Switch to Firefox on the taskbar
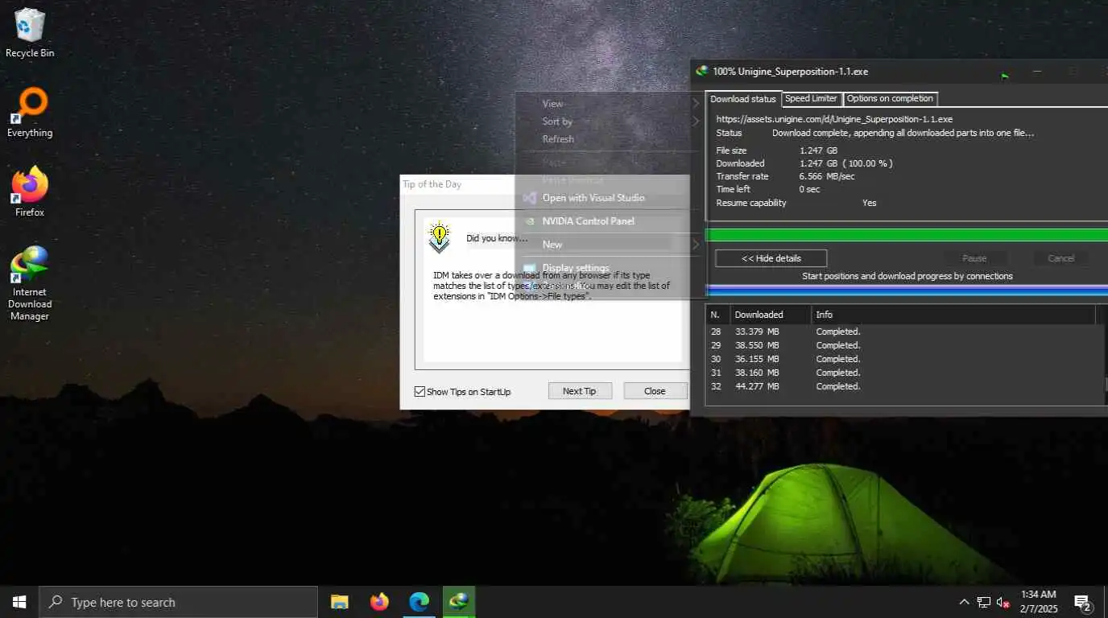1108x618 pixels. pyautogui.click(x=379, y=602)
